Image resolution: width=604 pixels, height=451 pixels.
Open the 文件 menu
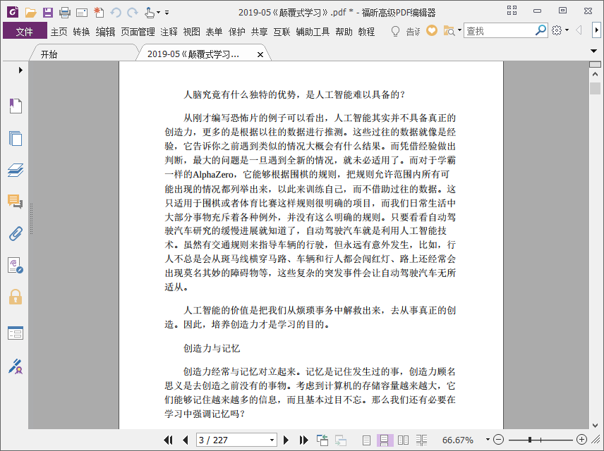point(25,31)
